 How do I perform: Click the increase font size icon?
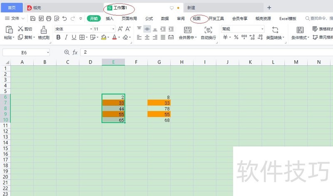pyautogui.click(x=120, y=29)
